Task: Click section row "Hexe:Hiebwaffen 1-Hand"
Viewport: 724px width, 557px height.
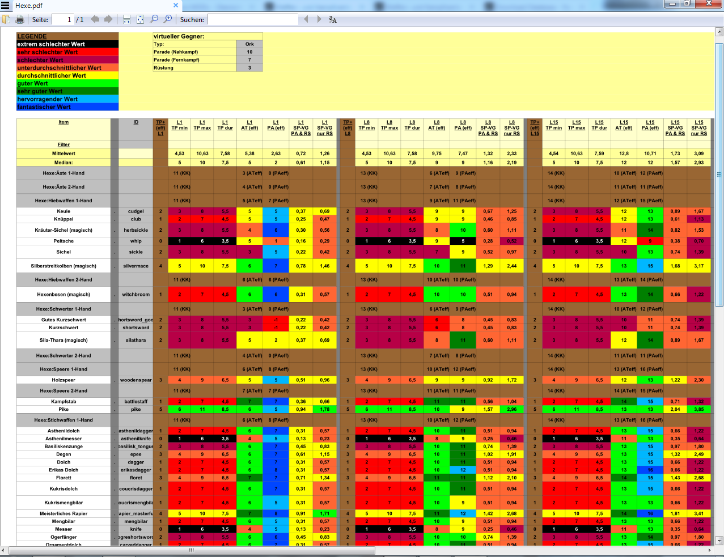Action: [63, 201]
